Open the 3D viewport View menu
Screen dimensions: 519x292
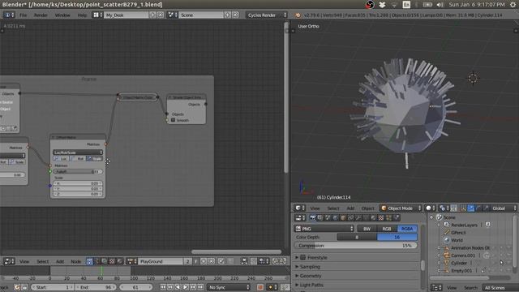(x=315, y=208)
